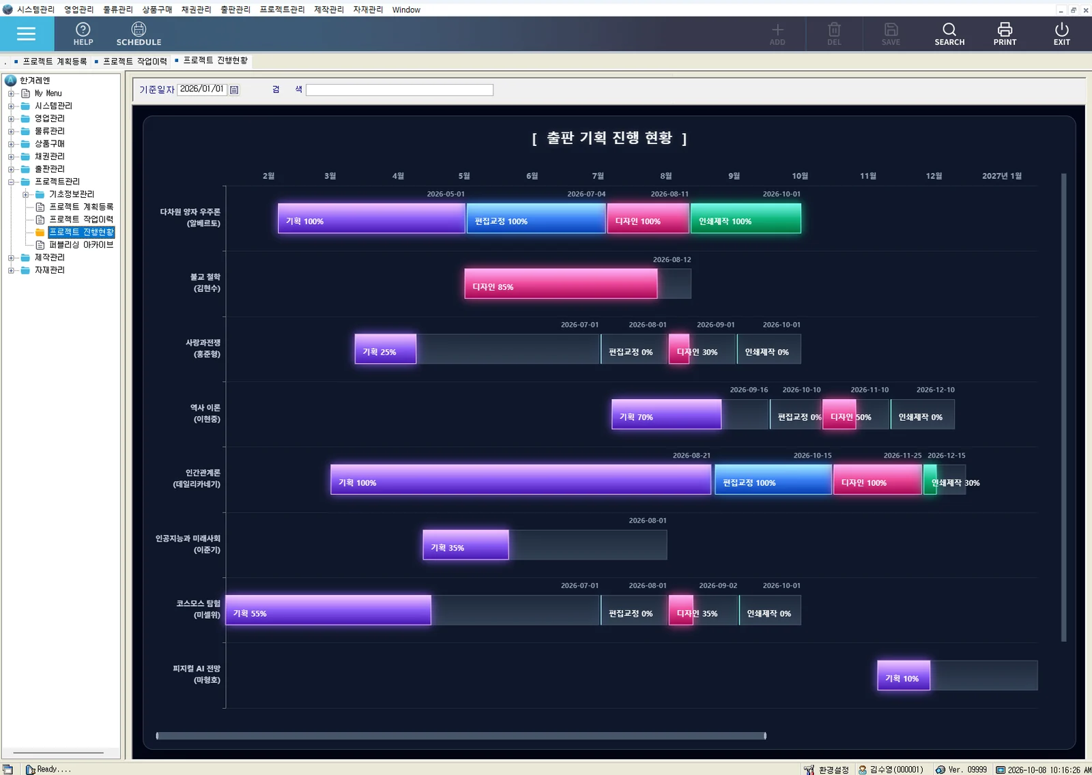Click the 기획 100% bar for 인간관계론

521,480
